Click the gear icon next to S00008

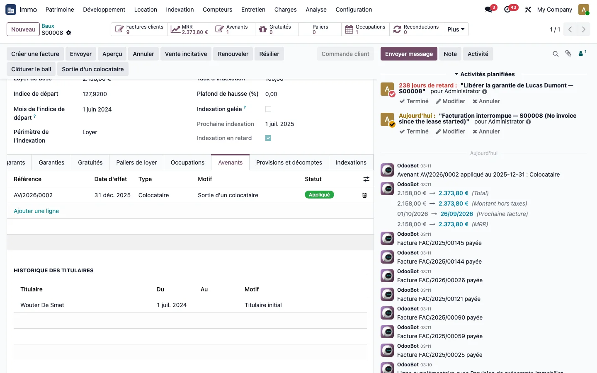tap(69, 33)
